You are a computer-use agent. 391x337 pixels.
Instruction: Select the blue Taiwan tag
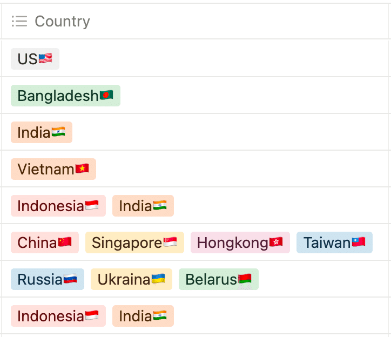click(x=334, y=242)
